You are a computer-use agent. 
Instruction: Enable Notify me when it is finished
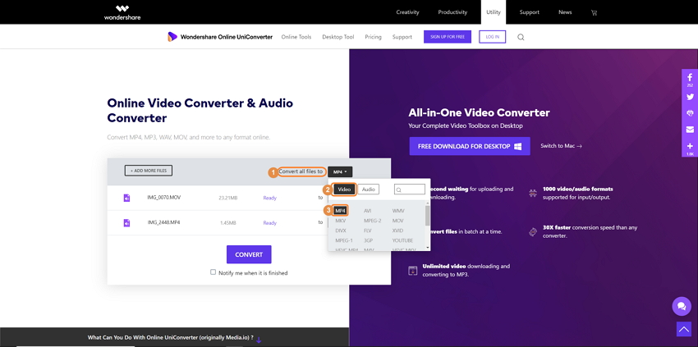click(214, 272)
